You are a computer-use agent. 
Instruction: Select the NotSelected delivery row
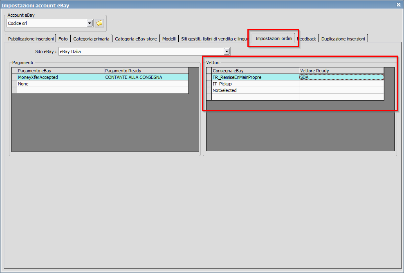[x=255, y=90]
